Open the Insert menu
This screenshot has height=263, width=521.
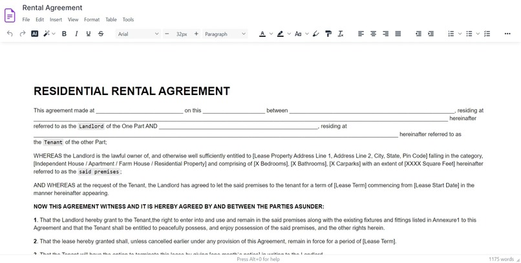click(x=56, y=19)
